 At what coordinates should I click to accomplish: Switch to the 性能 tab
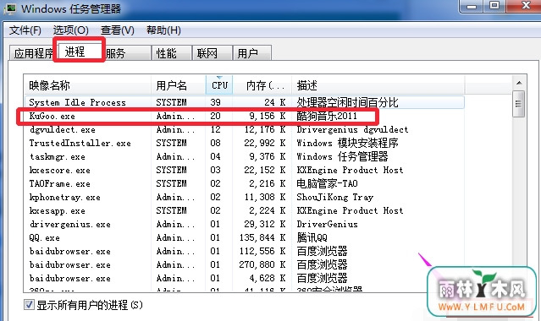[172, 53]
